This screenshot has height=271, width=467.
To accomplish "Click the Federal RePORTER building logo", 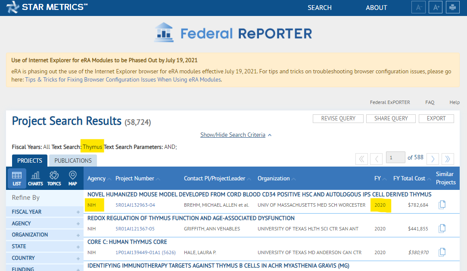I will pos(164,32).
